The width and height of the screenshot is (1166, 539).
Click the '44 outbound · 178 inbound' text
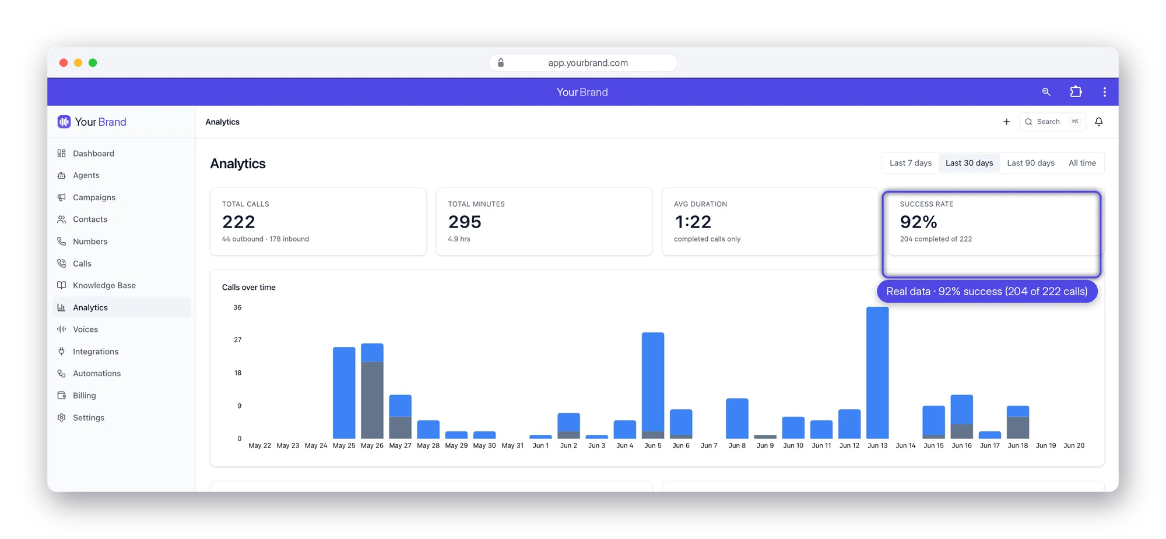265,239
